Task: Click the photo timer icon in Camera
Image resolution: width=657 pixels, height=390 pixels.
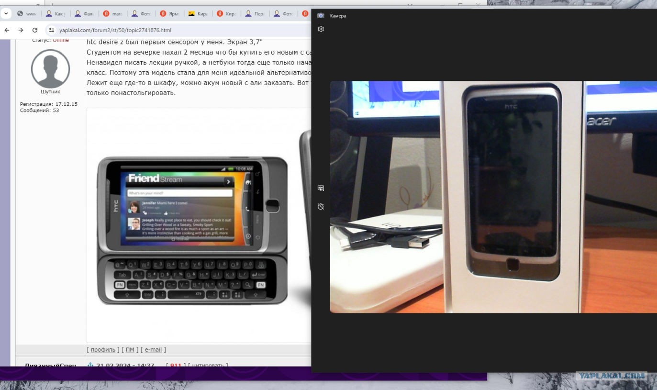Action: tap(321, 206)
